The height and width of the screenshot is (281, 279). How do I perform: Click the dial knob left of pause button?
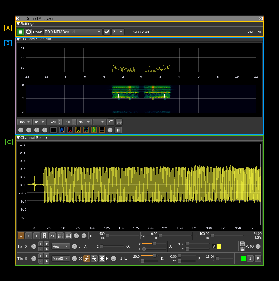[110, 130]
